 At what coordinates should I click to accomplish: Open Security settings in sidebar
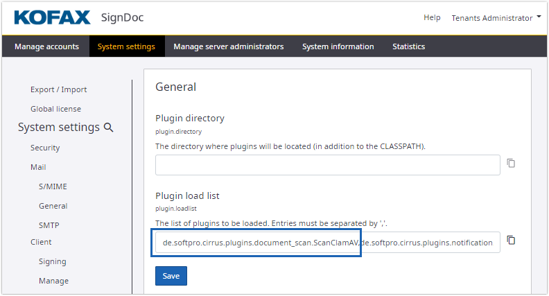click(x=45, y=148)
